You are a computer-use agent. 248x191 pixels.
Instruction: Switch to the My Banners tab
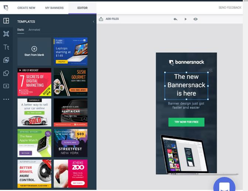[x=54, y=8]
